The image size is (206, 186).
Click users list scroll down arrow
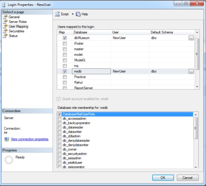click(x=197, y=87)
